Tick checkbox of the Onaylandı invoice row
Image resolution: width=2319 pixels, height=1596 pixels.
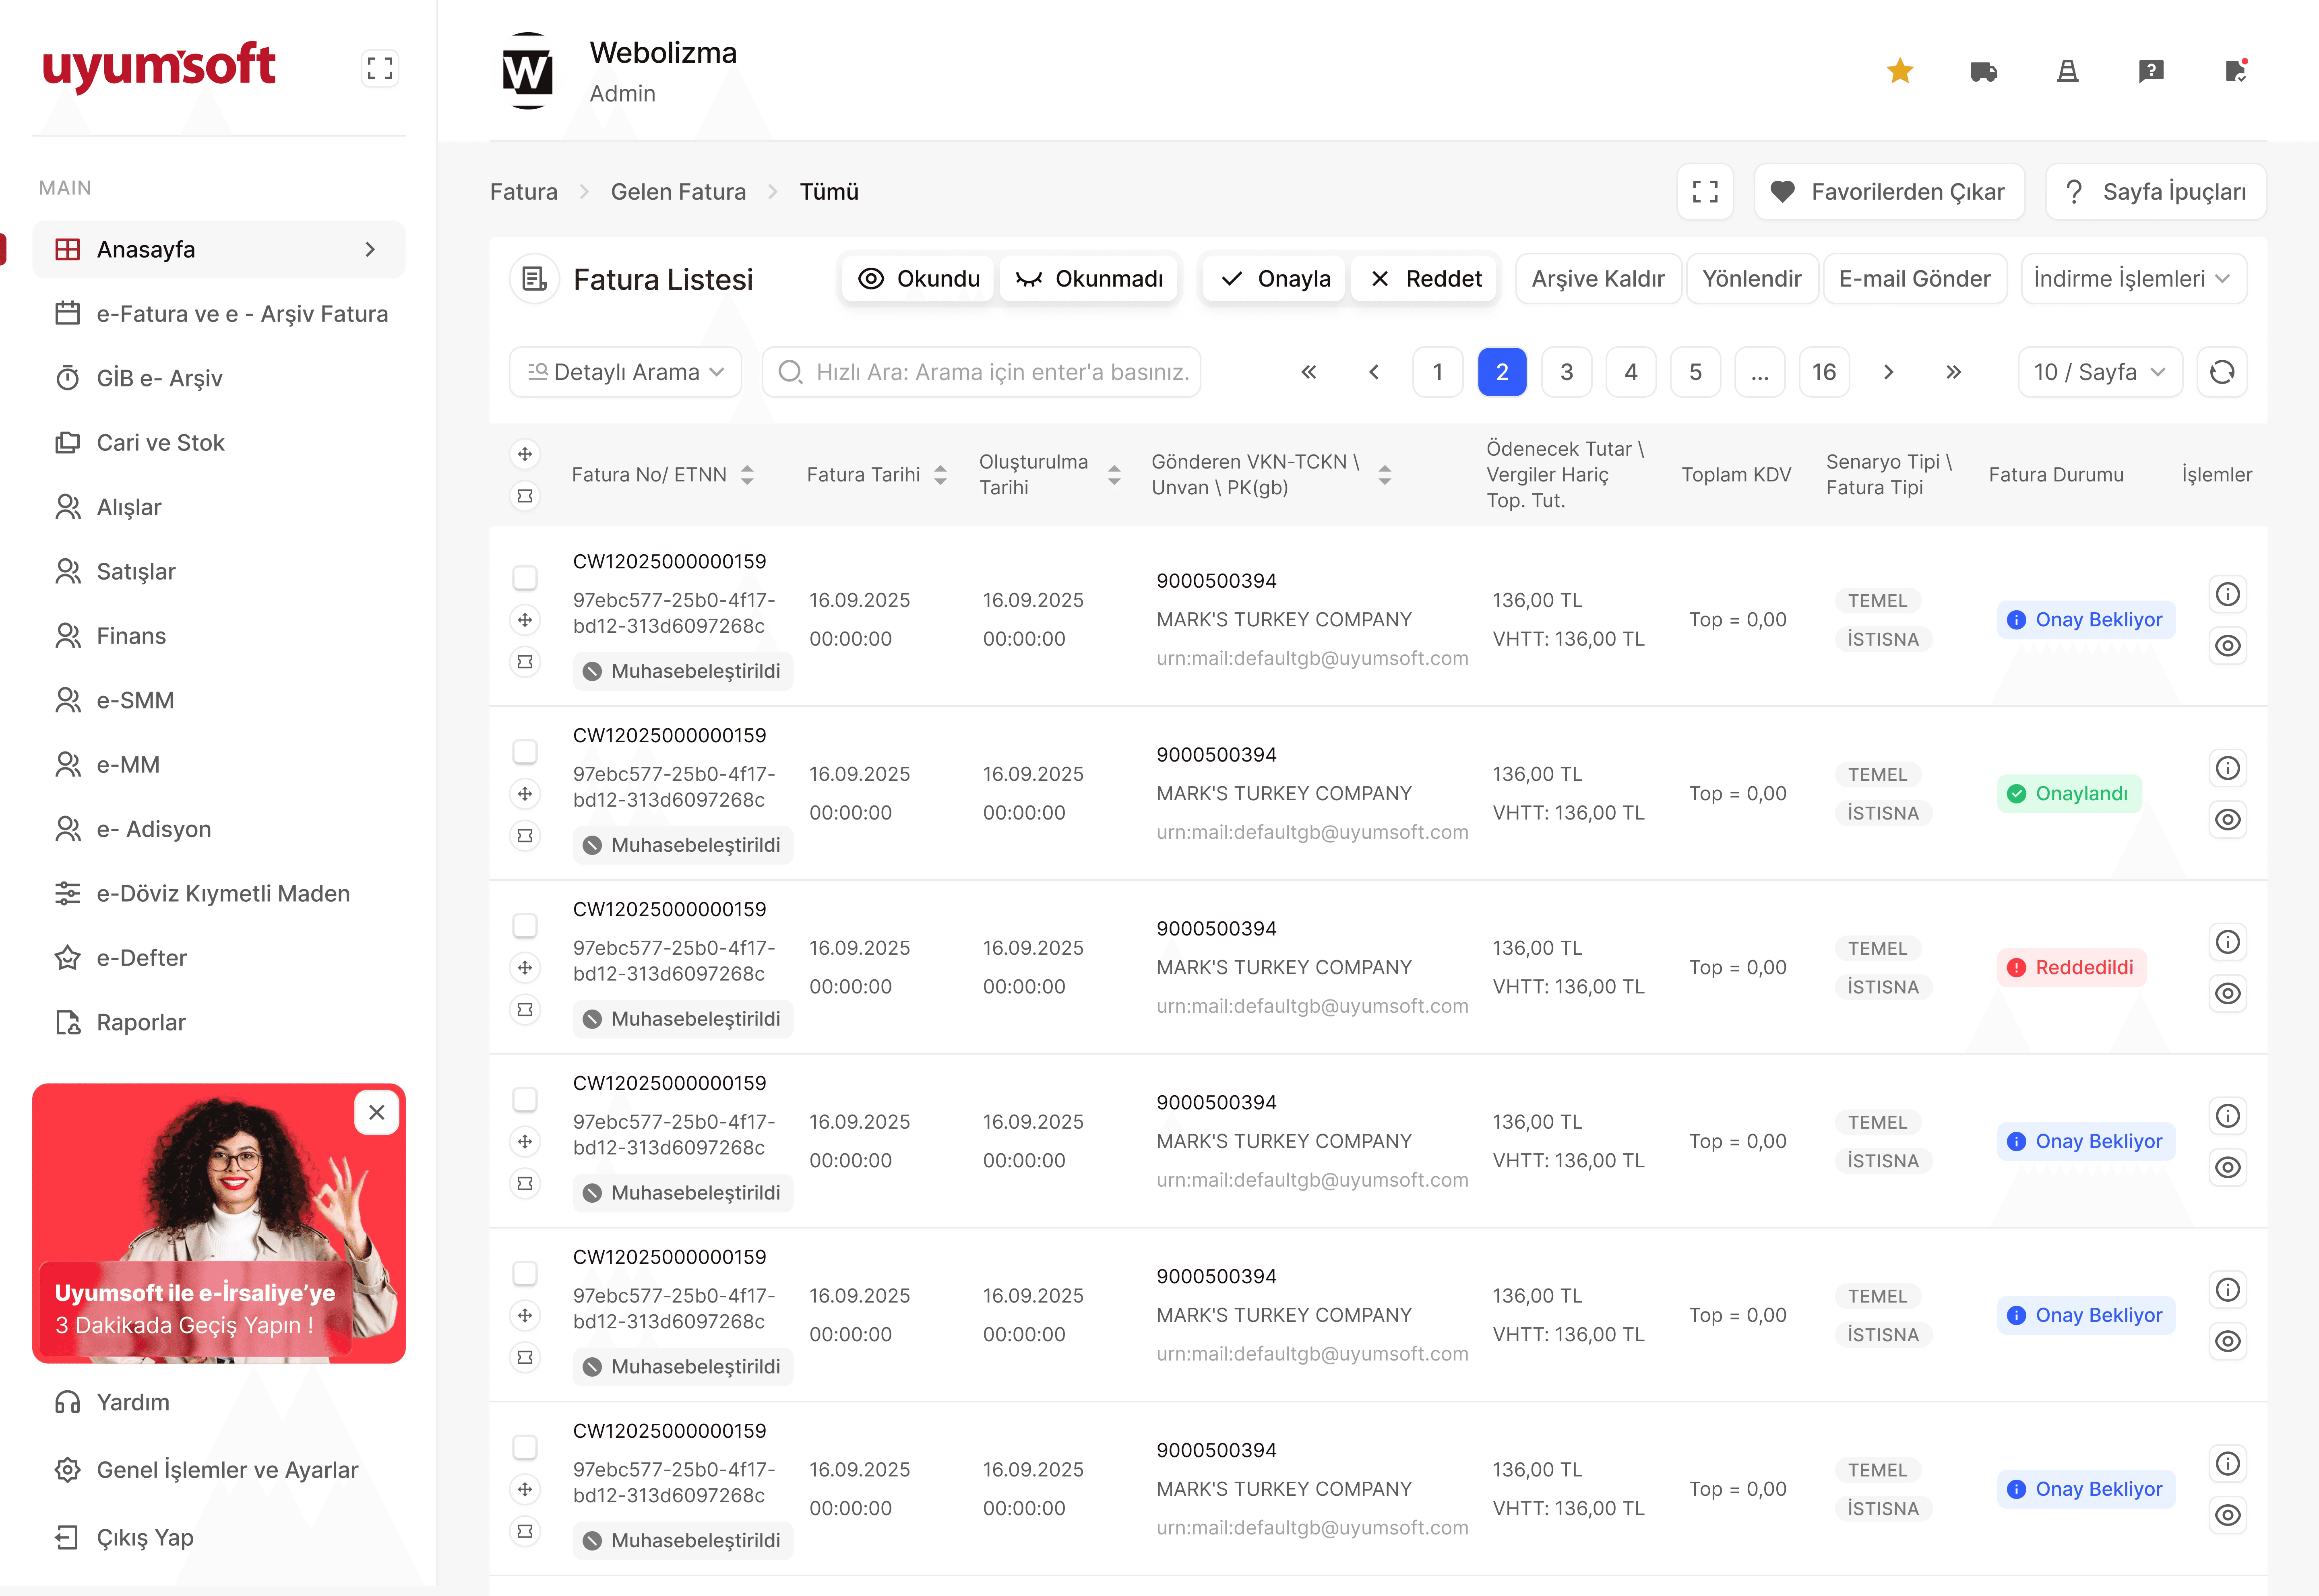[525, 751]
